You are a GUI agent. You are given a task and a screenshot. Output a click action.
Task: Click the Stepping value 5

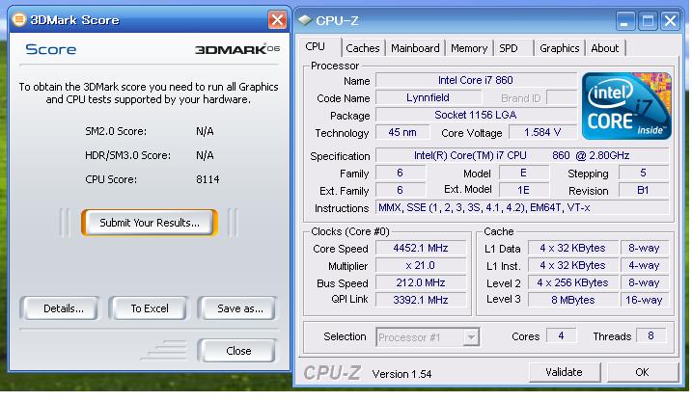coord(644,173)
